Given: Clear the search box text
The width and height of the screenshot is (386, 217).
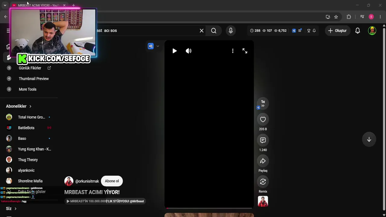Looking at the screenshot, I should click(202, 30).
